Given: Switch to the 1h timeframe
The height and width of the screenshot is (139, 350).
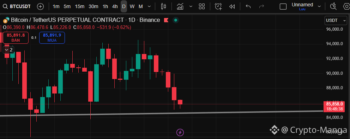Looking at the screenshot, I should (x=105, y=6).
